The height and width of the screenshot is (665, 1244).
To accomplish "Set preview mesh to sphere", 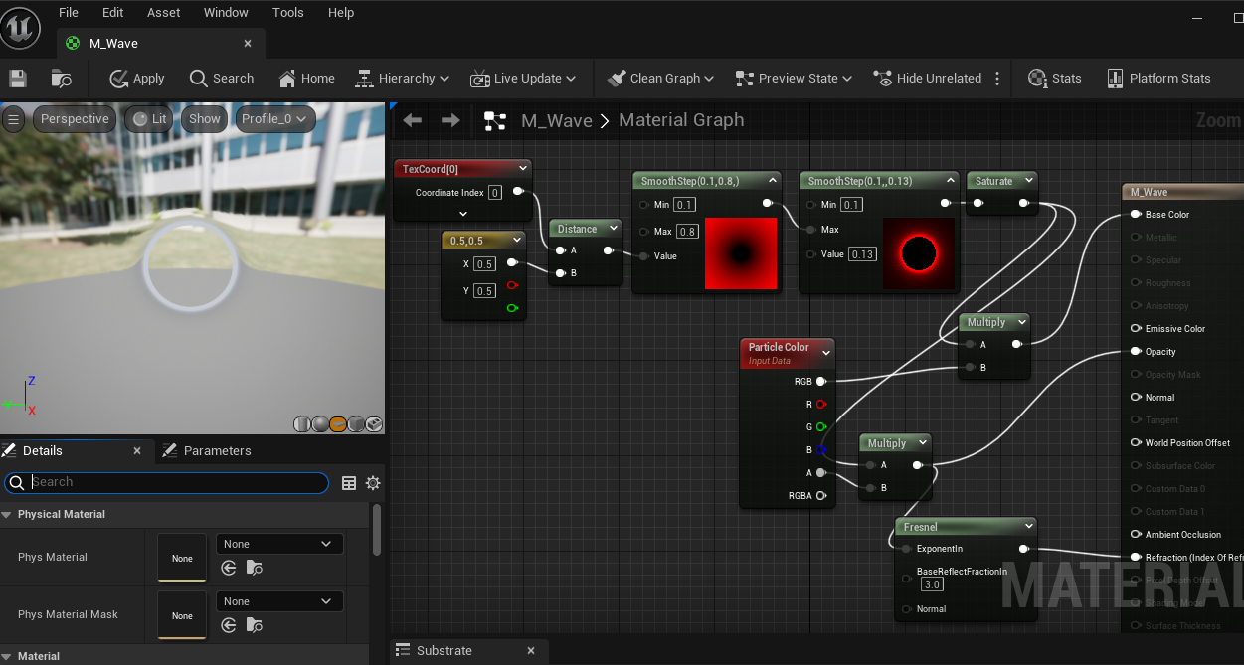I will pyautogui.click(x=320, y=424).
